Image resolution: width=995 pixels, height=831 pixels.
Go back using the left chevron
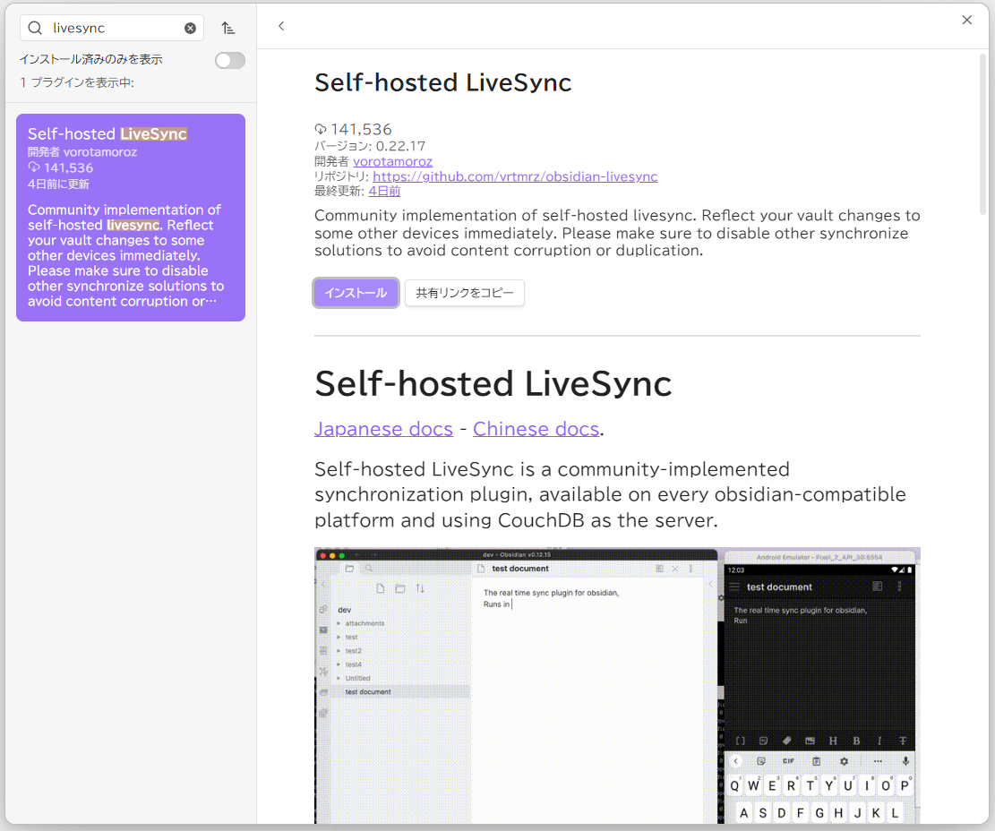pyautogui.click(x=281, y=27)
